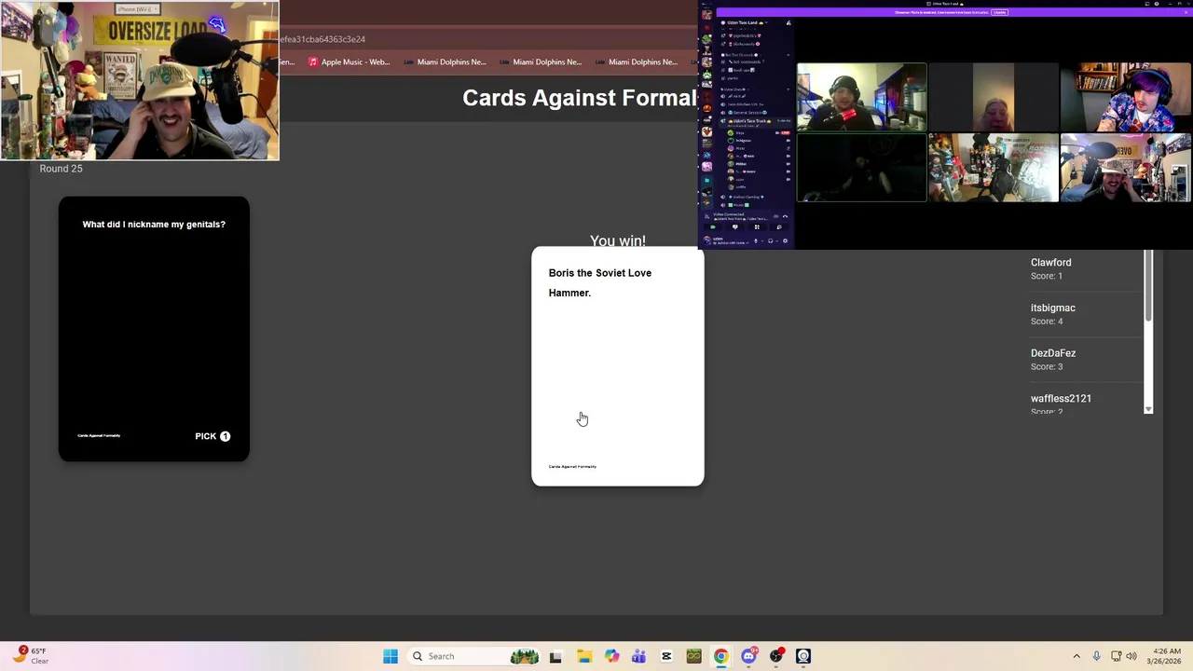Open Microsoft Teams from the taskbar
The width and height of the screenshot is (1193, 671).
pos(638,656)
